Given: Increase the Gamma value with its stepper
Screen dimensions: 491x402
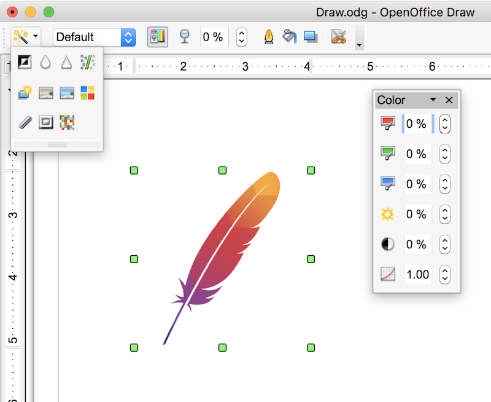Looking at the screenshot, I should pos(444,270).
